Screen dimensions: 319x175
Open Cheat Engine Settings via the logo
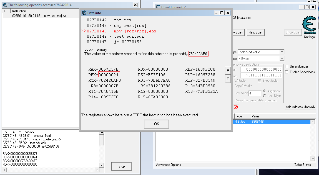pos(309,27)
